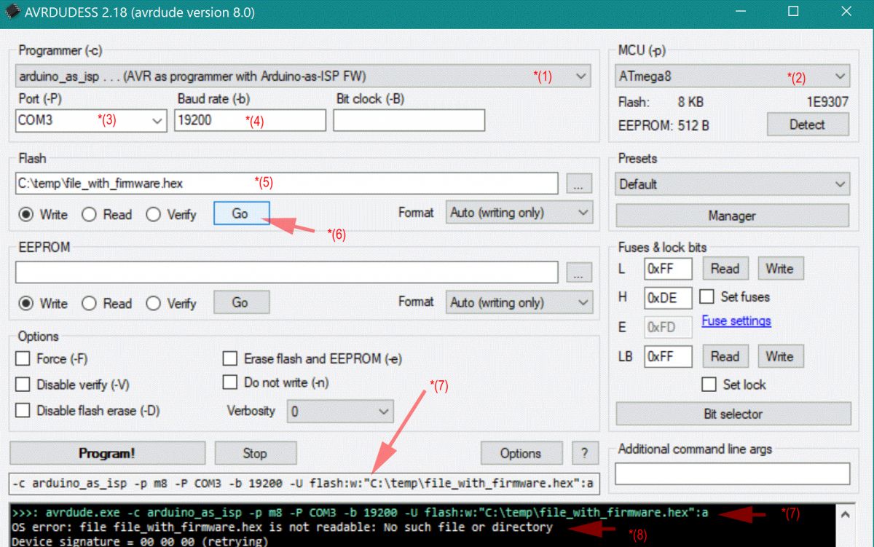Click the L fuse field 0xFF
Image resolution: width=874 pixels, height=547 pixels.
668,269
